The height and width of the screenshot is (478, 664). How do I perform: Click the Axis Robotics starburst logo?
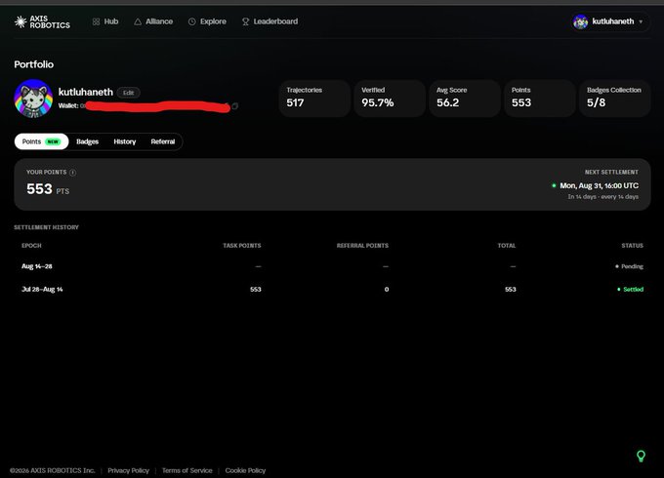[21, 21]
